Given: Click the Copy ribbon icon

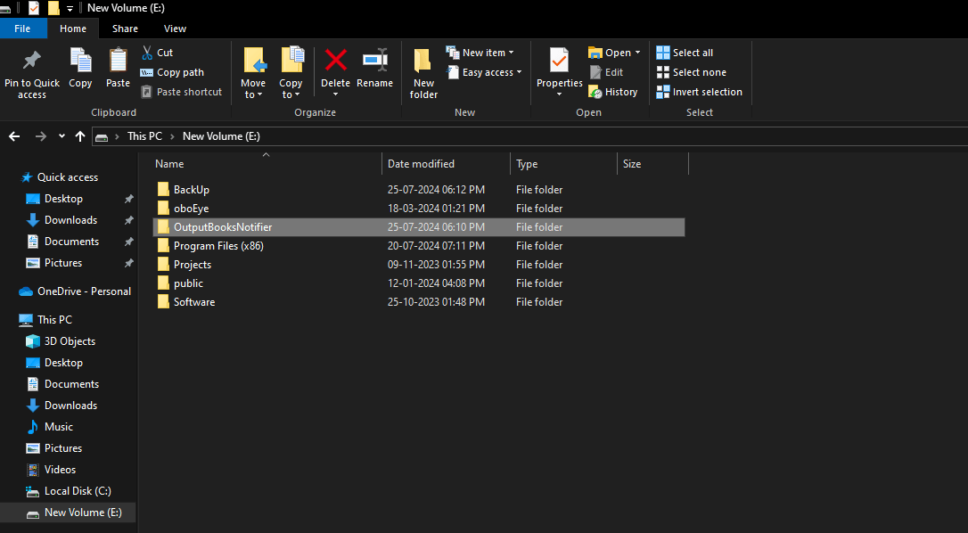Looking at the screenshot, I should [x=80, y=61].
